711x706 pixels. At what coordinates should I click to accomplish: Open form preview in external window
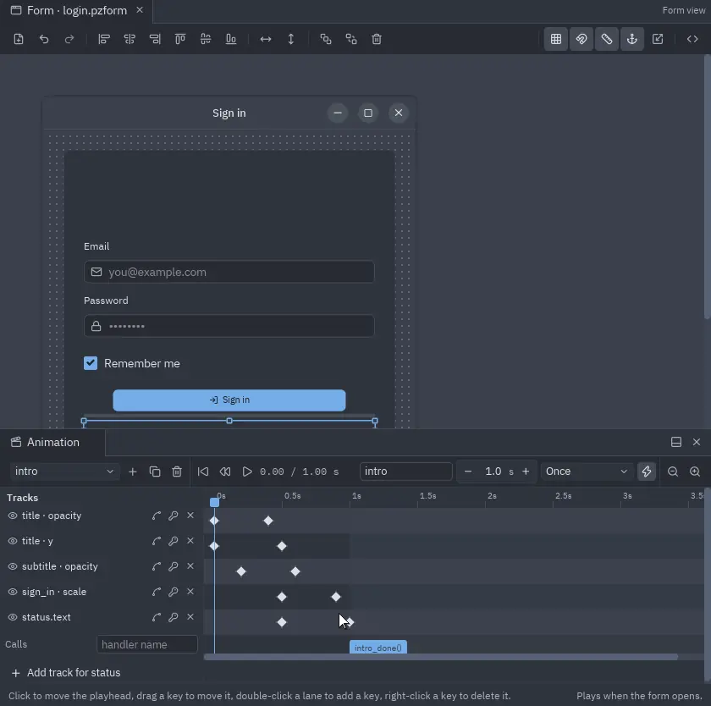658,39
